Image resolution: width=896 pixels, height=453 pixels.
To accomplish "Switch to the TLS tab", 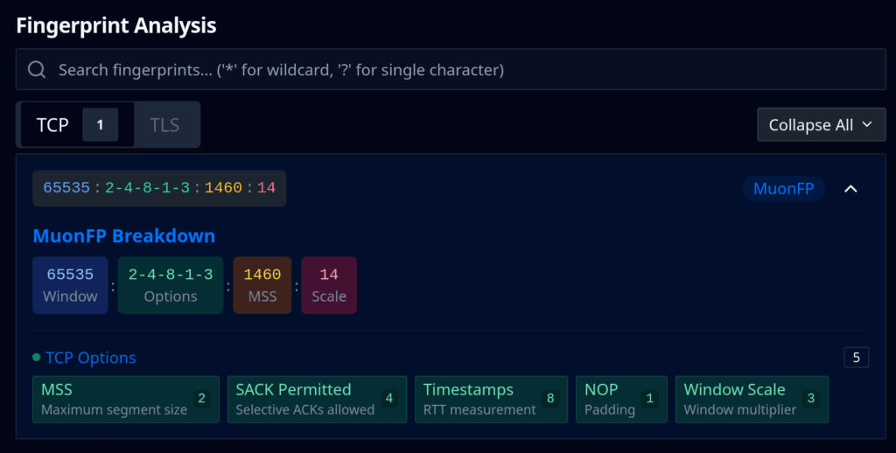I will coord(164,125).
